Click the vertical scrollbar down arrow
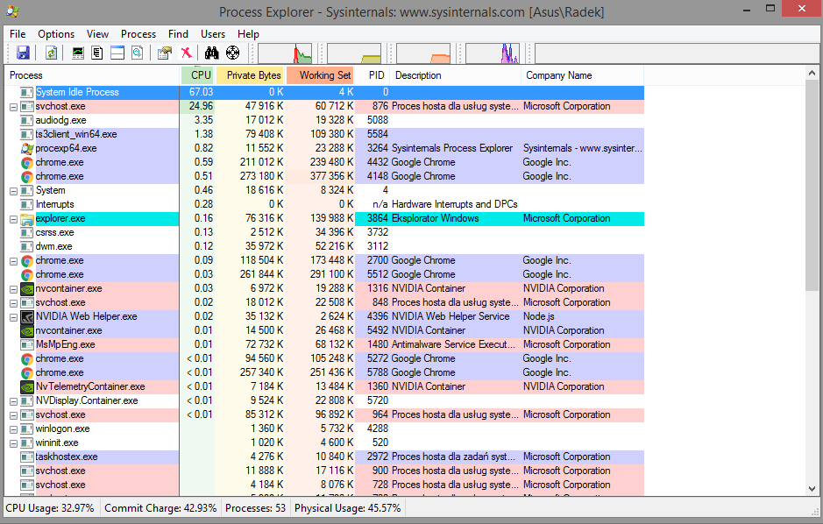 [x=812, y=488]
